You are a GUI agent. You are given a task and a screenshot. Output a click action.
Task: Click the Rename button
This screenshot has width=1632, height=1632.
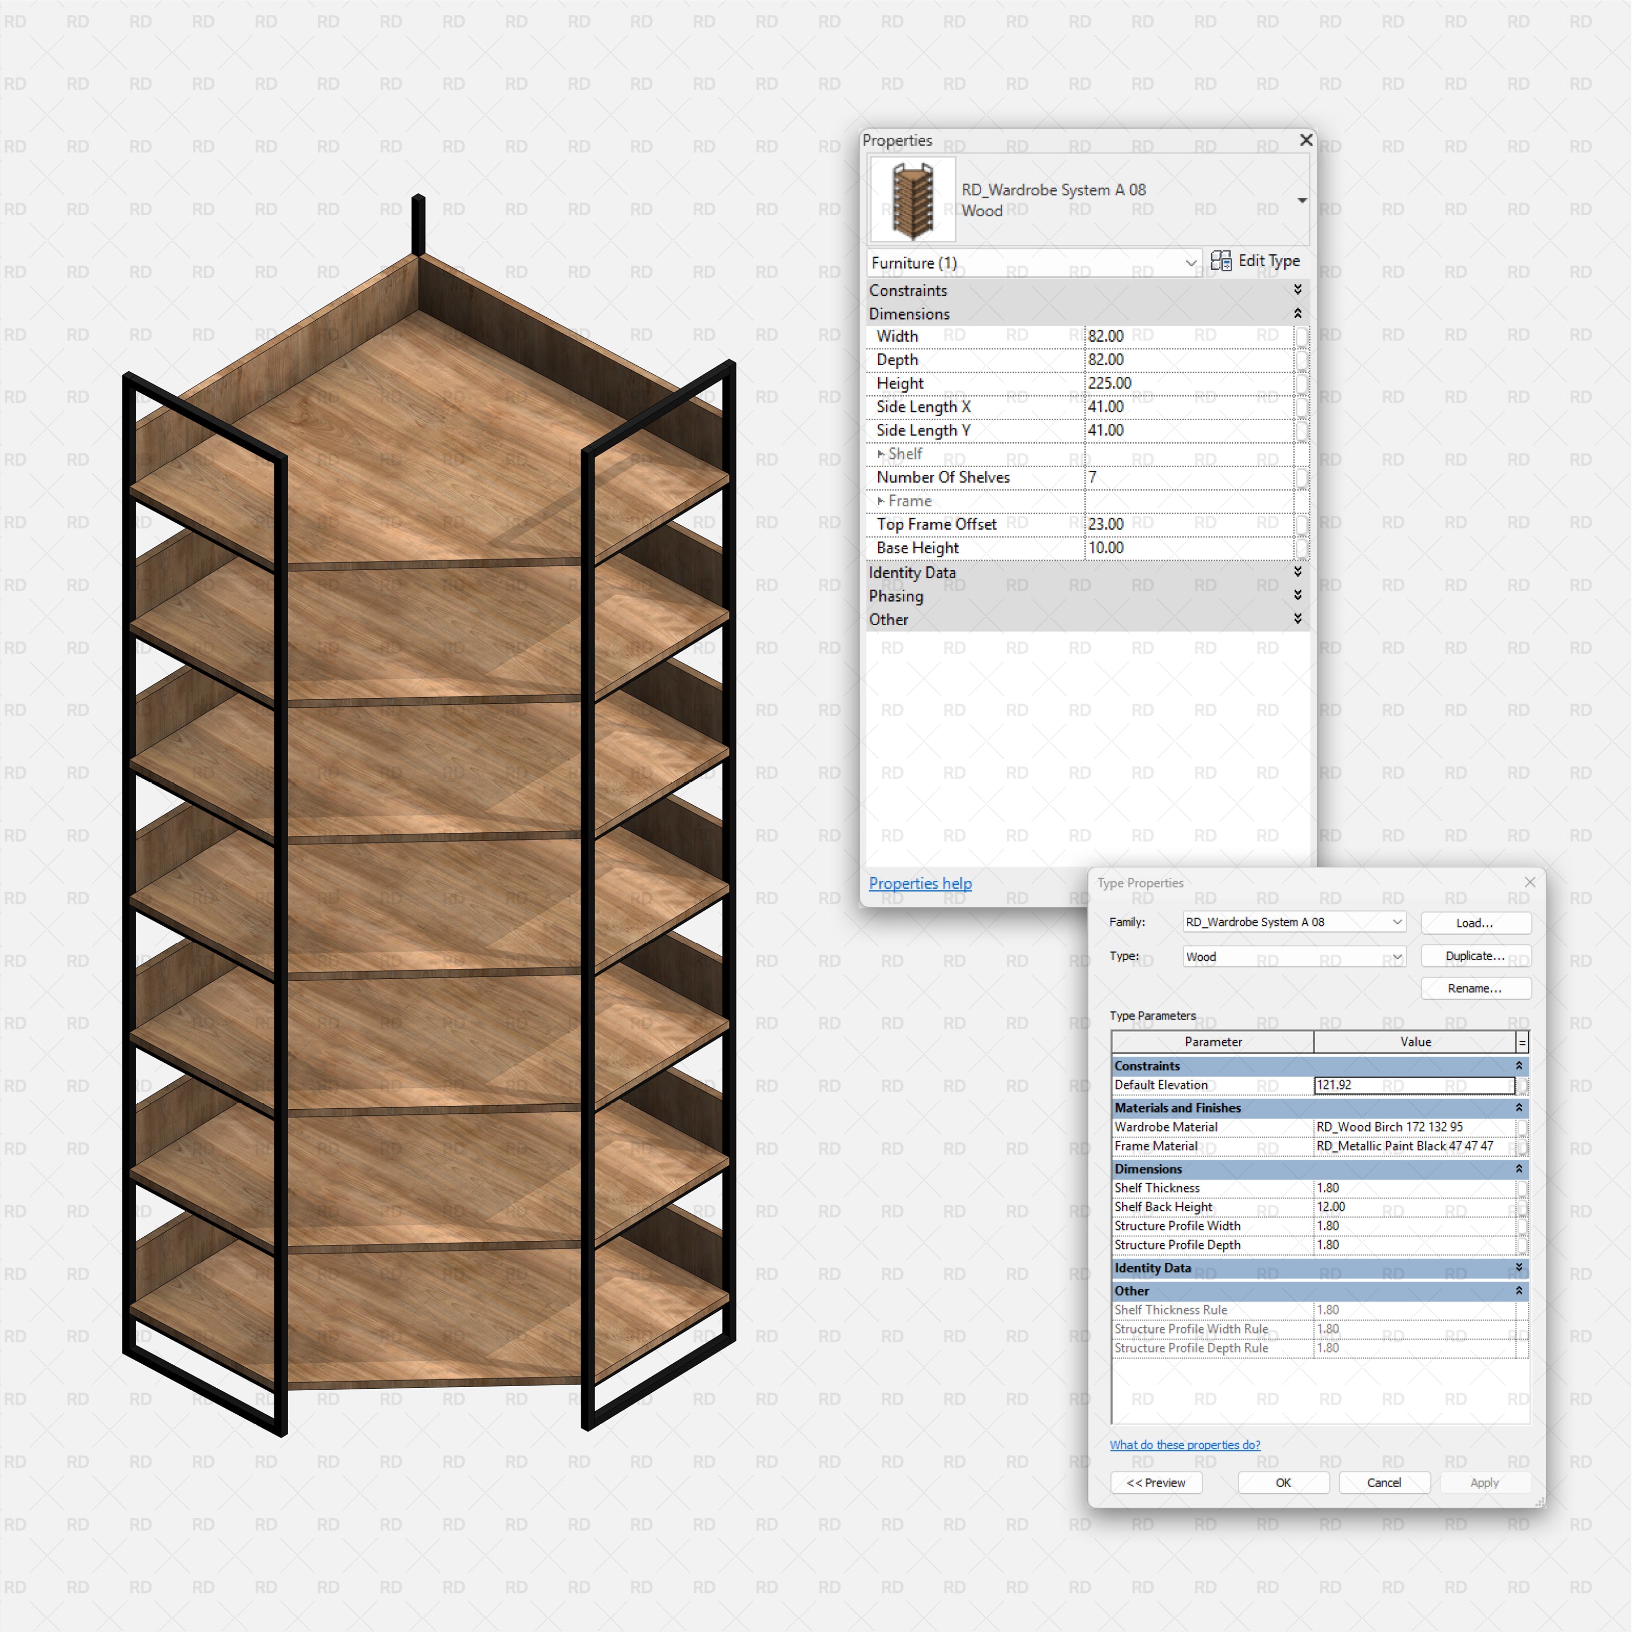coord(1476,988)
